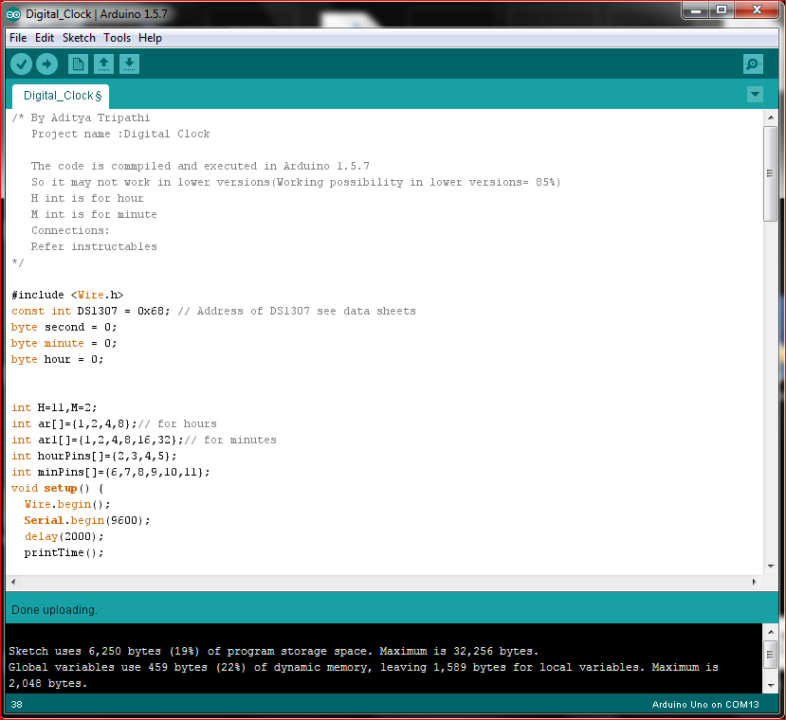Select the Digital_Clock sketch tab
786x720 pixels.
point(63,96)
